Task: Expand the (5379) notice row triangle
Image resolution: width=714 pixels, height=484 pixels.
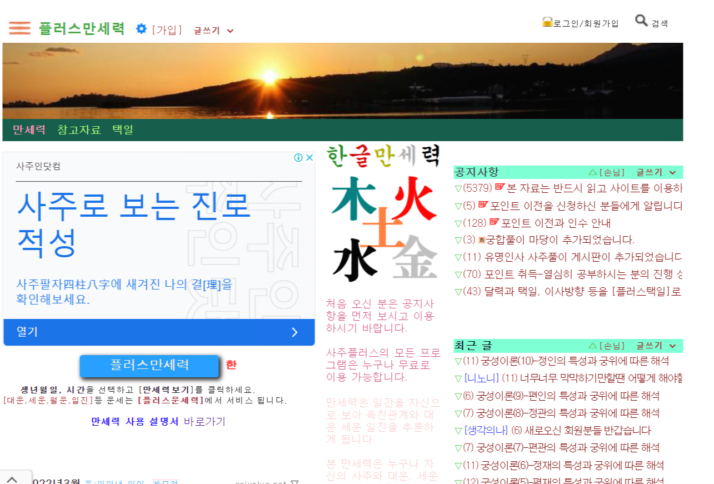Action: click(x=458, y=188)
